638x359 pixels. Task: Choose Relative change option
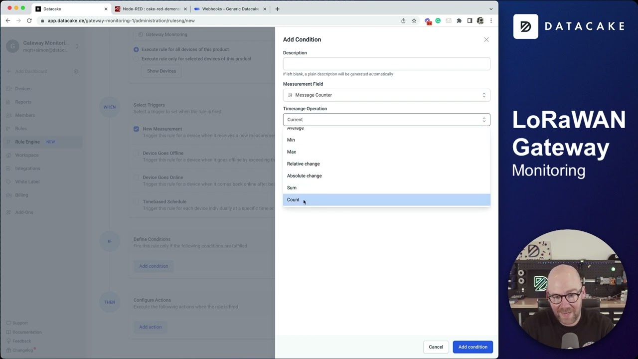tap(386, 164)
